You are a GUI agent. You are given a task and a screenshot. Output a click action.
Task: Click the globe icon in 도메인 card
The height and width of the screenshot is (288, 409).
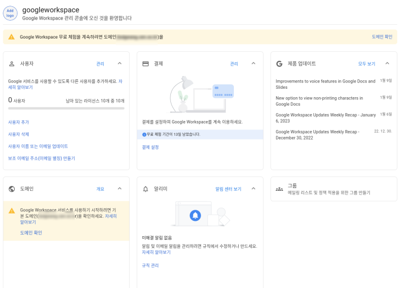(x=12, y=189)
